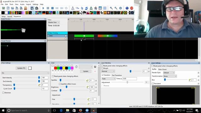Click the Blur value curve icon
The image size is (201, 113).
(x=190, y=80)
